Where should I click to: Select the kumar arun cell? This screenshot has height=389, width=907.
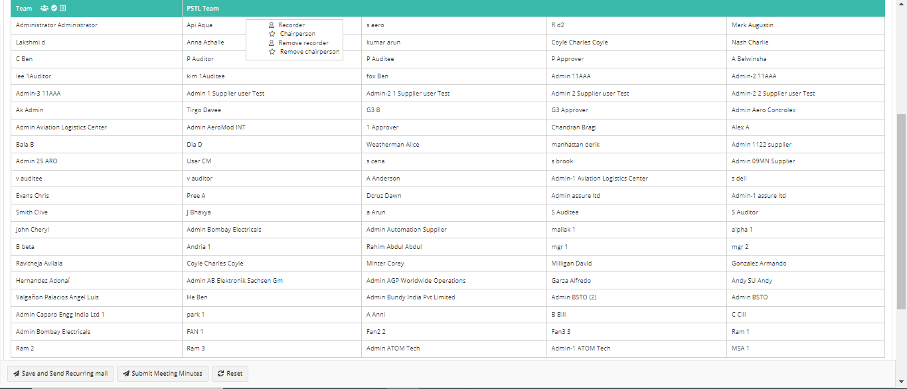tap(454, 42)
